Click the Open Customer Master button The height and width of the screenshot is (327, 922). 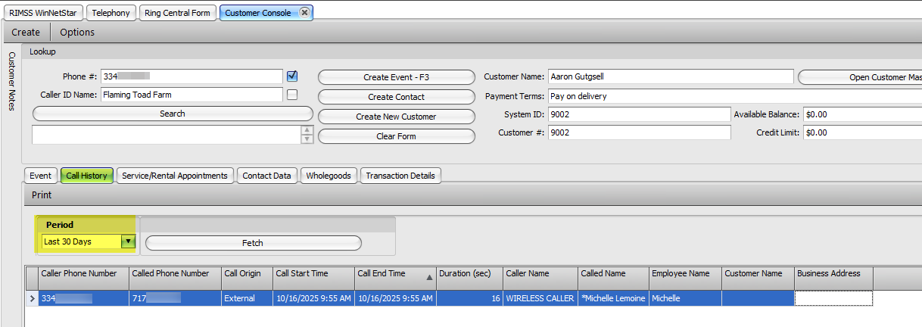pos(860,77)
